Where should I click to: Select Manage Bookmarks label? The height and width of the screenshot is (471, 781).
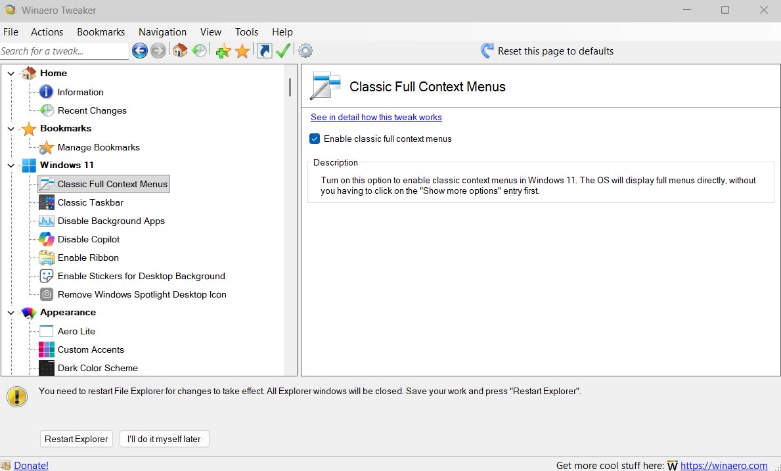pyautogui.click(x=99, y=147)
